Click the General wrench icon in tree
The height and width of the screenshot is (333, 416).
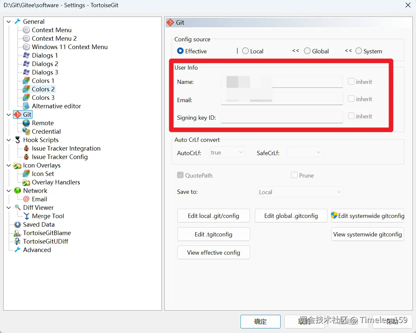(18, 21)
